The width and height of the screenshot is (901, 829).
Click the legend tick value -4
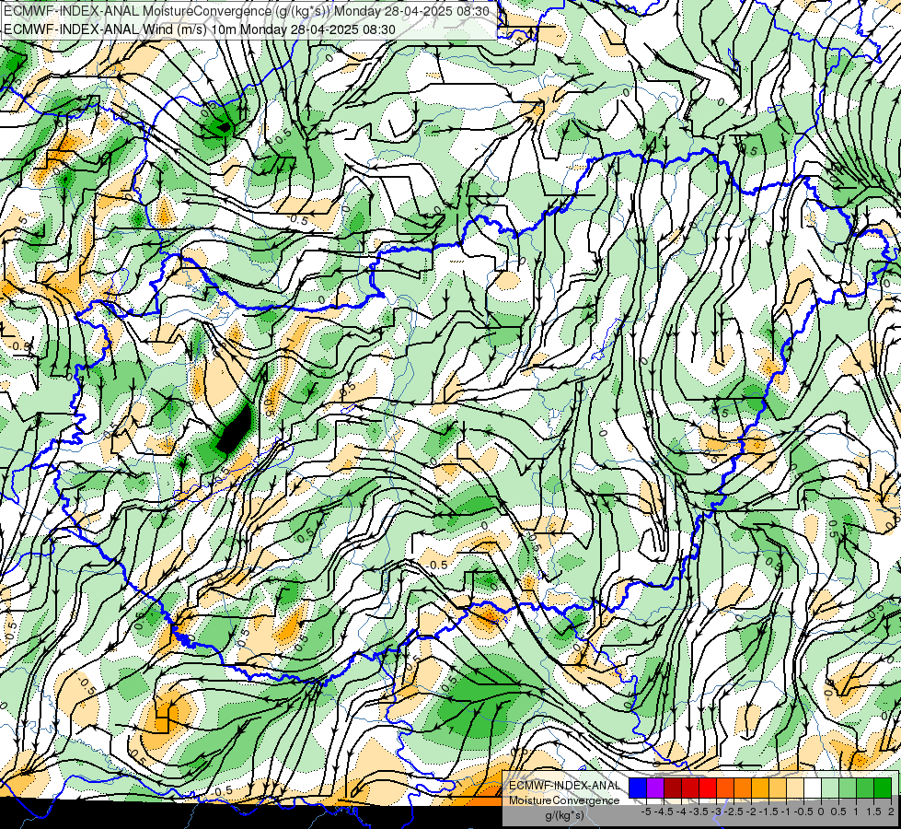681,811
